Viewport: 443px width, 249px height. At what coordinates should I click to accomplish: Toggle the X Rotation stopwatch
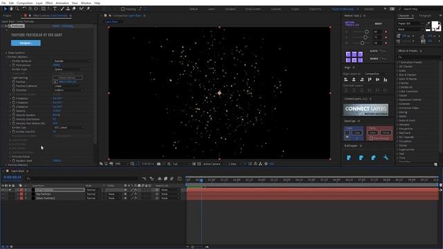[x=14, y=98]
